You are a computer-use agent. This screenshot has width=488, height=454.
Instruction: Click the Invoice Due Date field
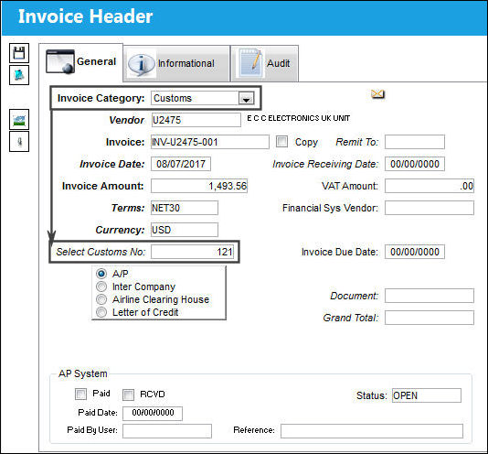pos(415,252)
